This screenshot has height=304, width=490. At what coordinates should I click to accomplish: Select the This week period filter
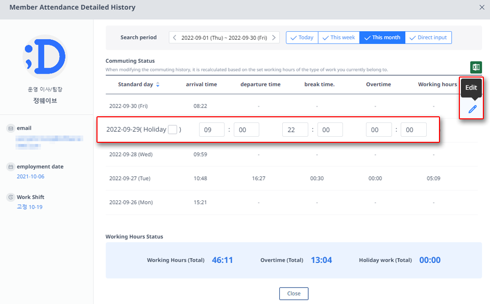tap(339, 38)
